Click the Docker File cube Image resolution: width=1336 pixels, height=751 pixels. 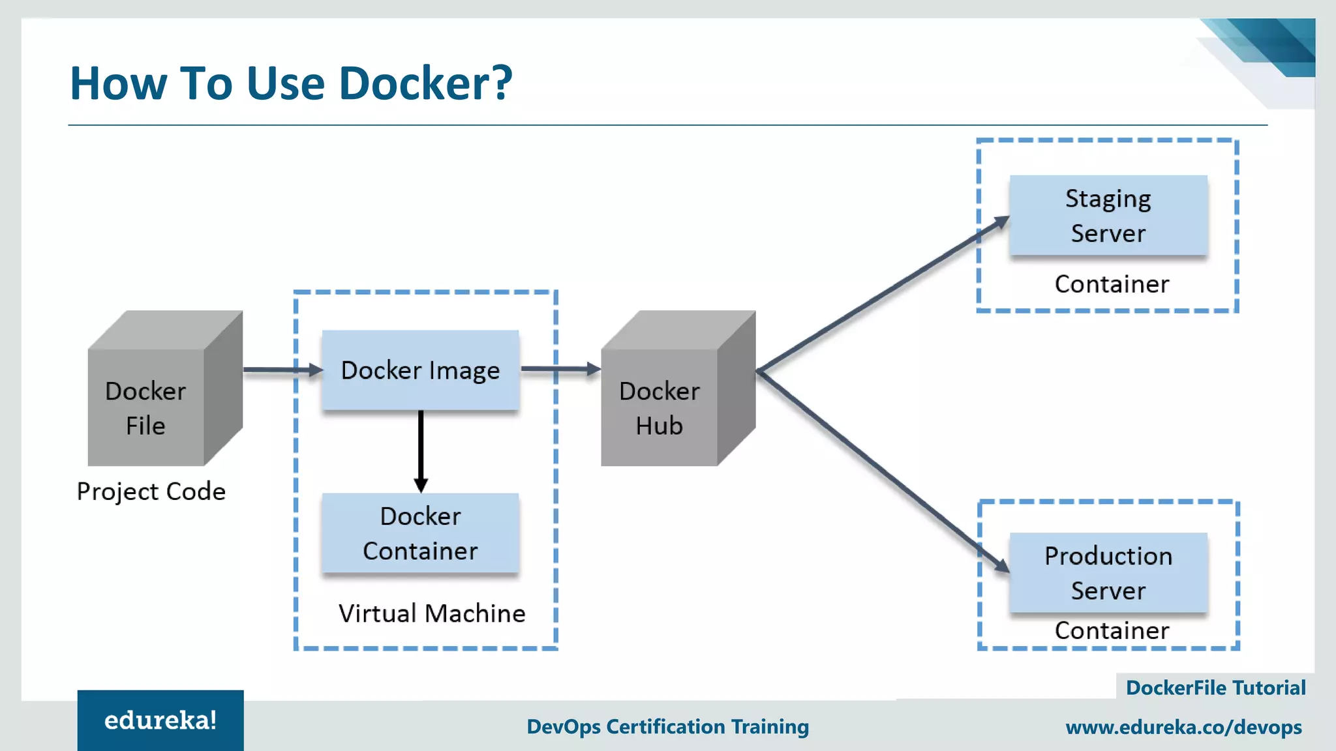[x=147, y=407]
